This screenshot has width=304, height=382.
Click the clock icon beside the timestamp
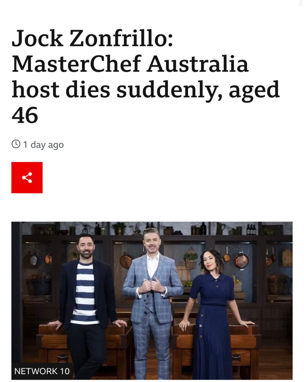tap(16, 144)
